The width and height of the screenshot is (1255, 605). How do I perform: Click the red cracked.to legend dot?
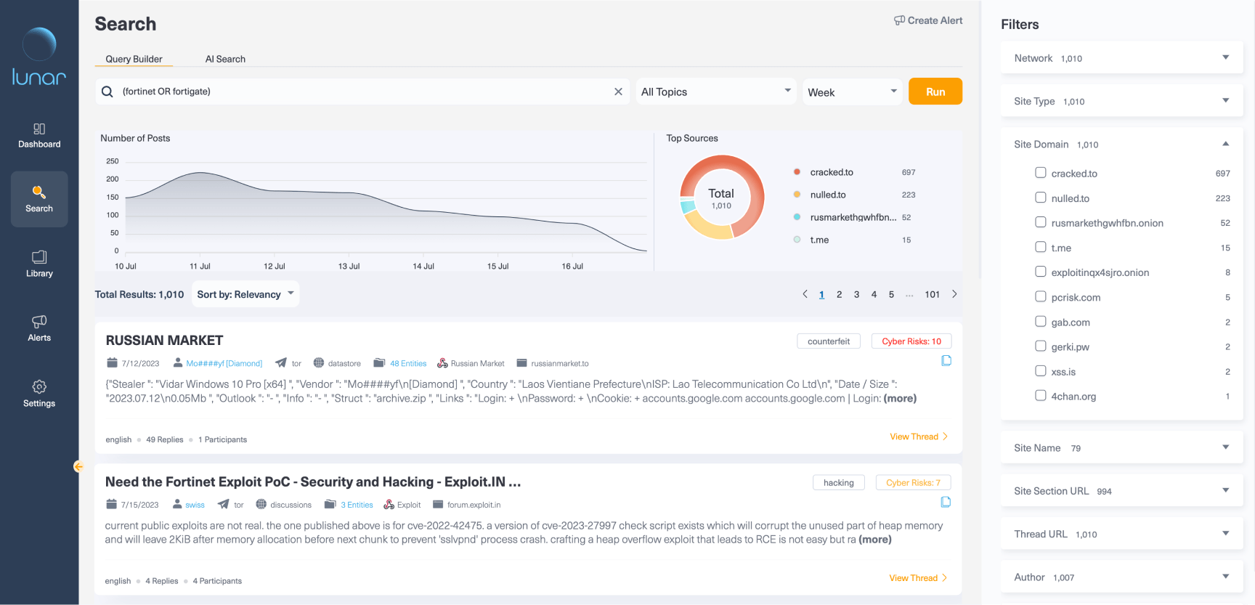(797, 172)
